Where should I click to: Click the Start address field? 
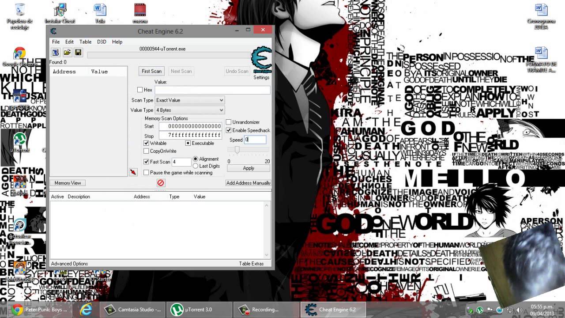click(x=190, y=126)
